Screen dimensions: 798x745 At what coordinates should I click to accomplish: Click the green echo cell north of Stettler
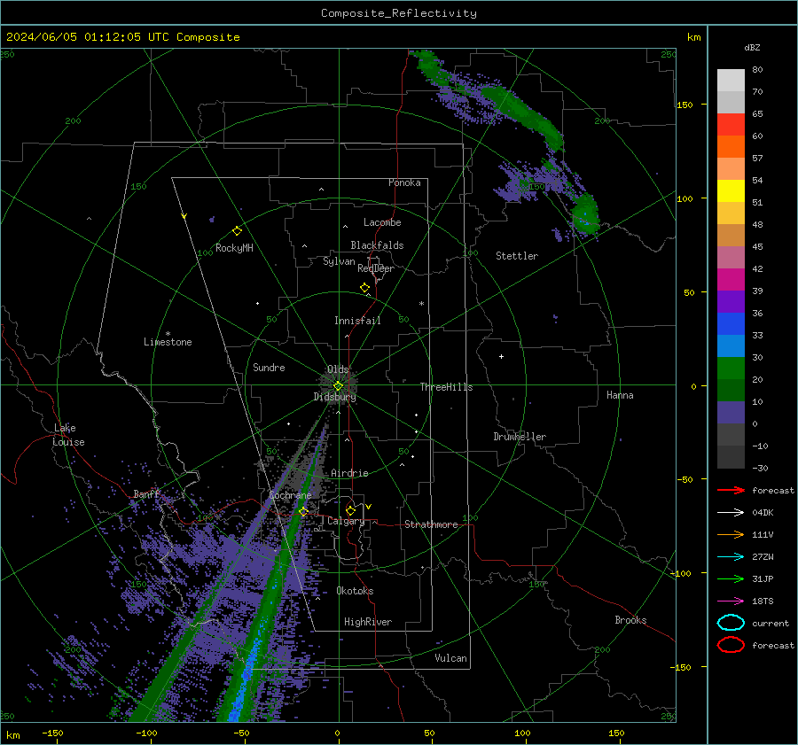point(585,213)
